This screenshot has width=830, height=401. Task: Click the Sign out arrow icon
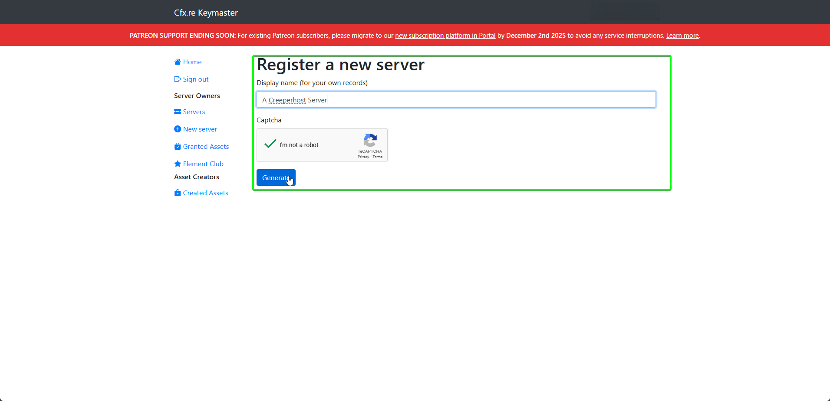[x=178, y=79]
